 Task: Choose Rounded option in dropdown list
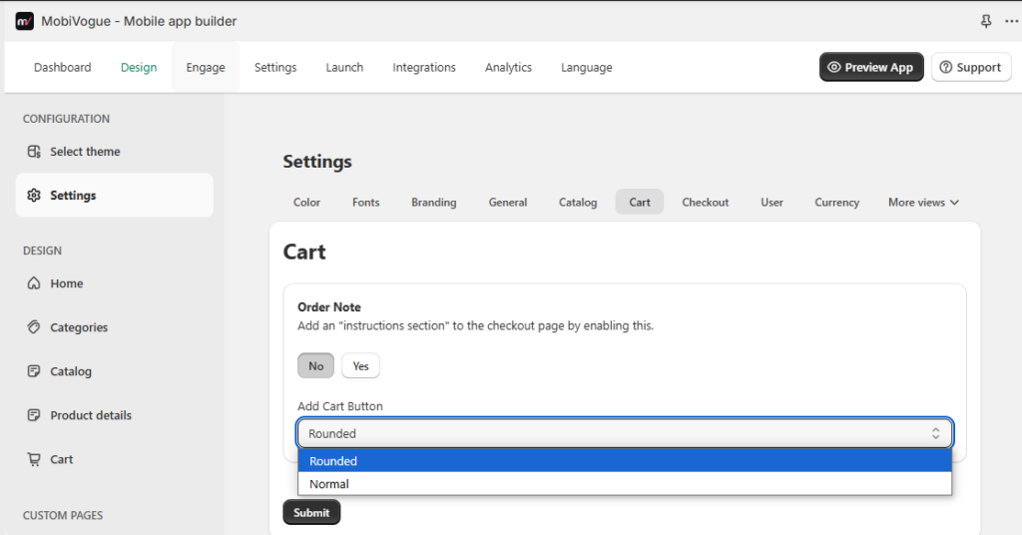pos(625,461)
